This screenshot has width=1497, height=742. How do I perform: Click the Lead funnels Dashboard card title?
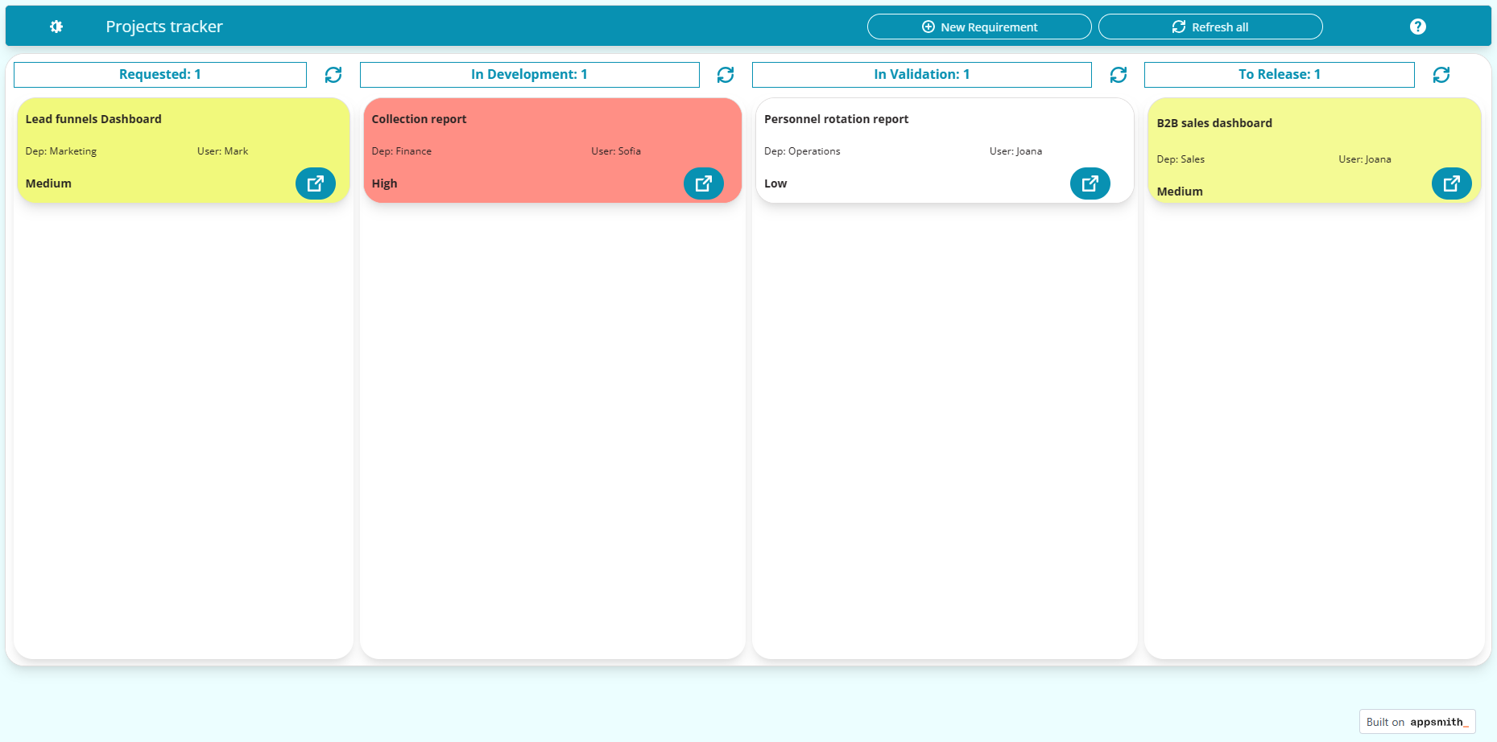(x=93, y=119)
